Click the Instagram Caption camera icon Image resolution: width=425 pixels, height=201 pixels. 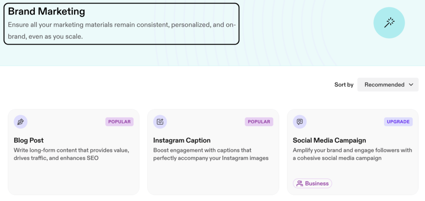(x=160, y=122)
